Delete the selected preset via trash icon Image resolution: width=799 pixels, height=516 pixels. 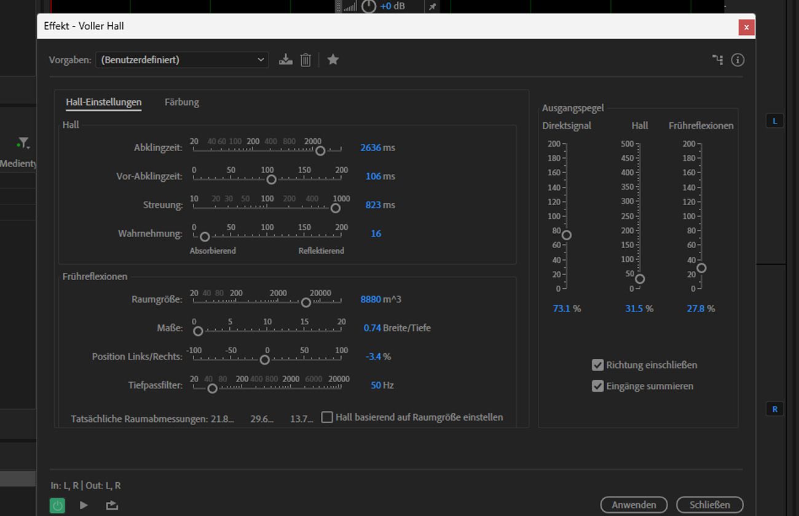pos(305,60)
